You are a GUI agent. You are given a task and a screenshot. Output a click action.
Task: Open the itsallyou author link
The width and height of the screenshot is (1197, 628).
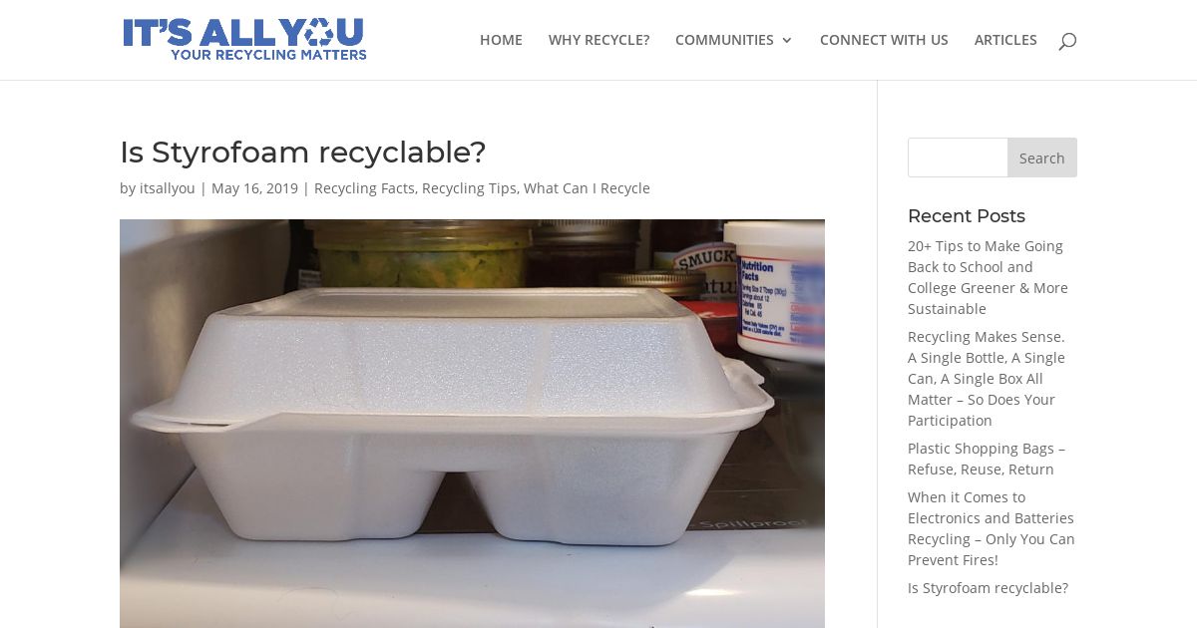(x=168, y=188)
